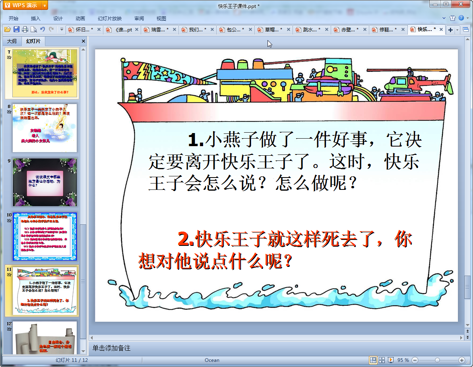Open the 设计 menu tab
The image size is (473, 367).
pyautogui.click(x=58, y=18)
